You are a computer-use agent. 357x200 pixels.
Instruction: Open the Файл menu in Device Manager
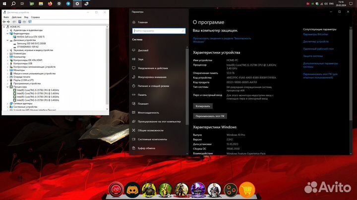pos(6,17)
